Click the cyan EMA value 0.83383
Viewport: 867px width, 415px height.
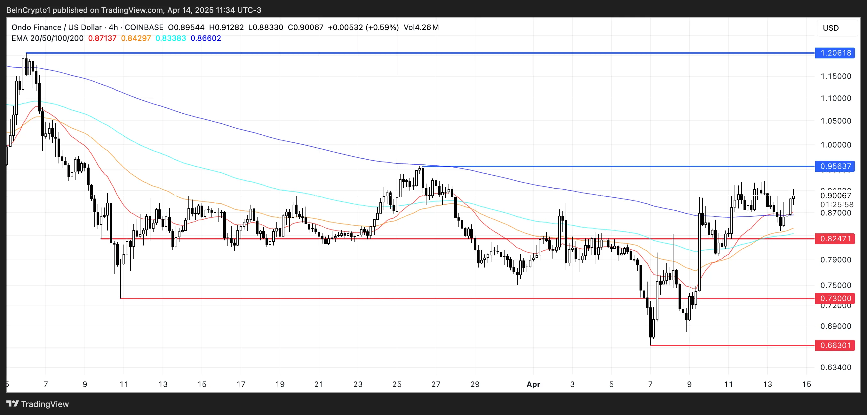[171, 38]
